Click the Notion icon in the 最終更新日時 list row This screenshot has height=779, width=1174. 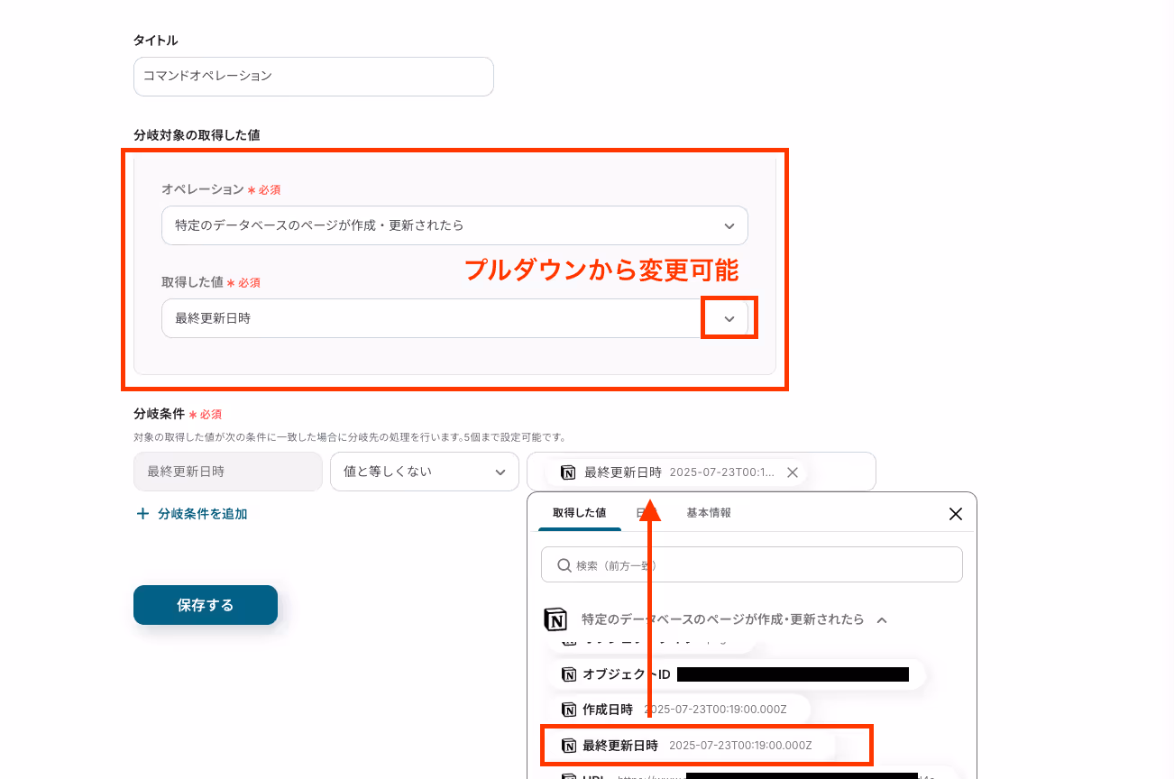pos(569,746)
